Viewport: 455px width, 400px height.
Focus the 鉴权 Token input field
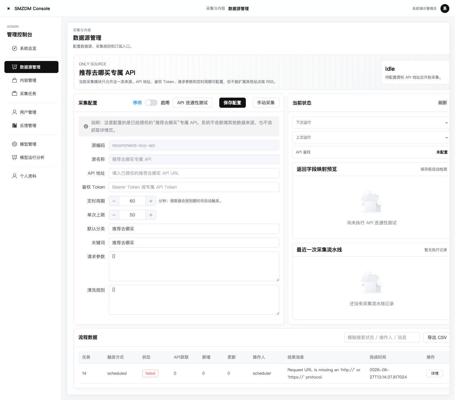click(194, 187)
